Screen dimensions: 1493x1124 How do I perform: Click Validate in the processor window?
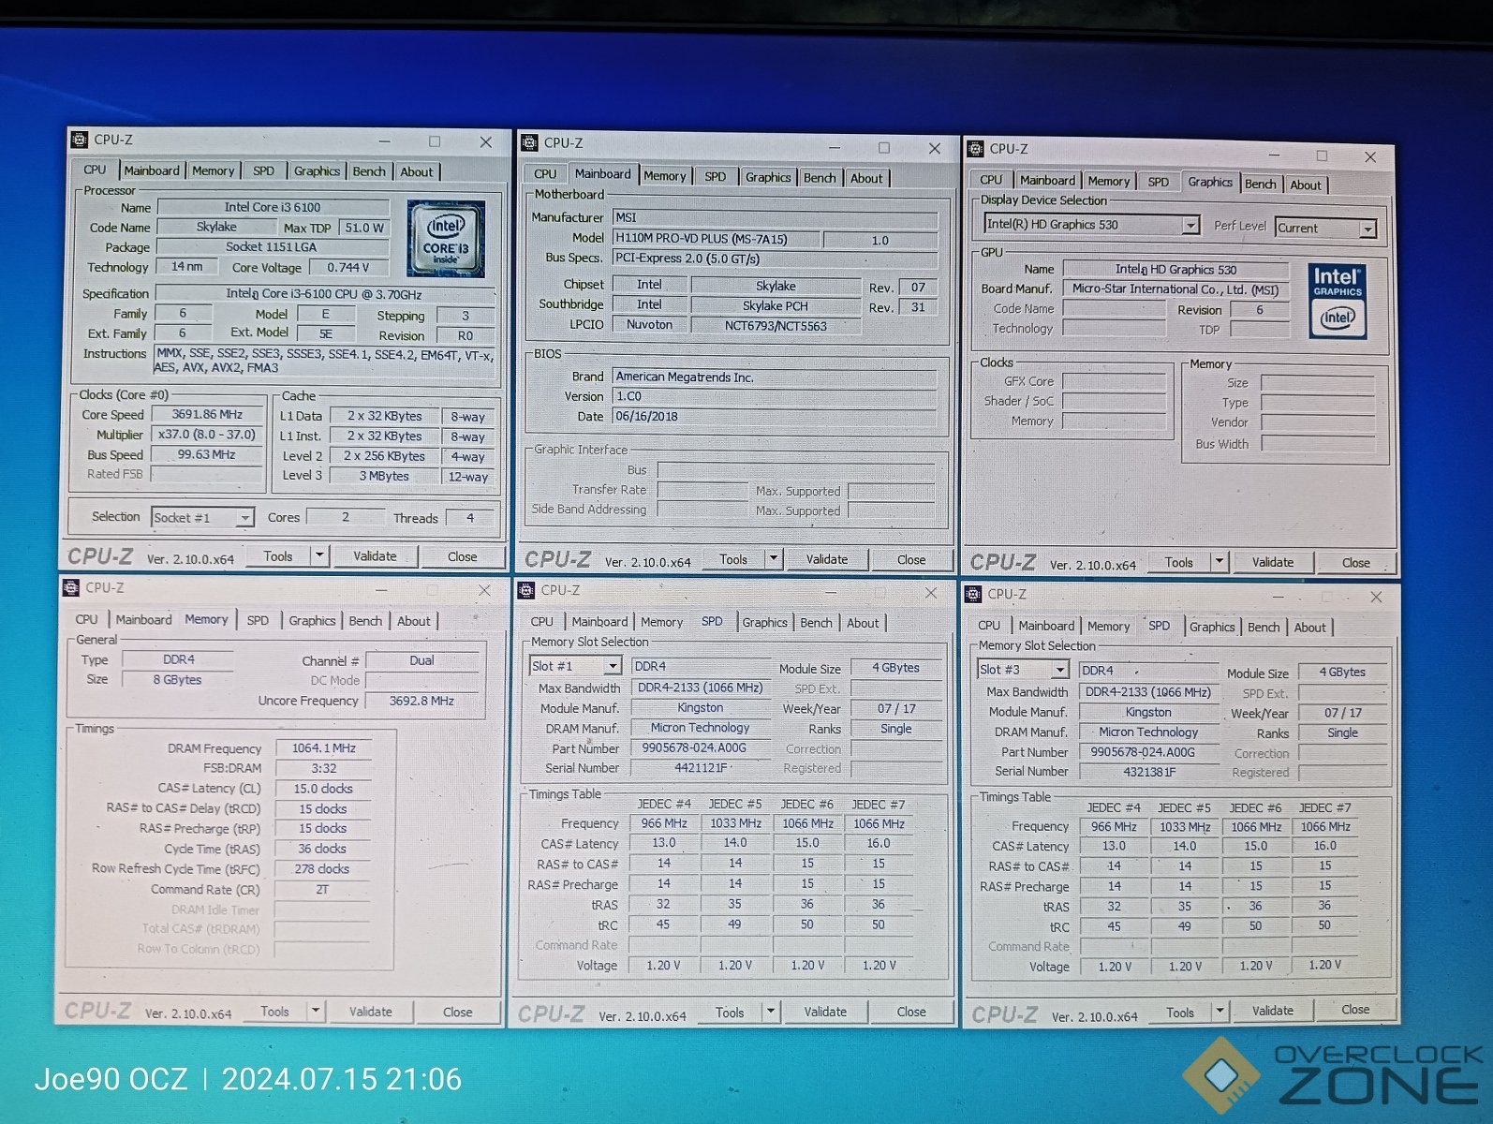click(x=375, y=556)
